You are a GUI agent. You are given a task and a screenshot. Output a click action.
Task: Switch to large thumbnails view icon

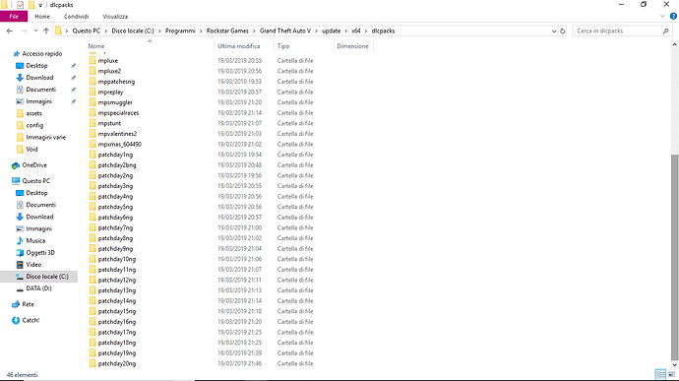[x=671, y=374]
